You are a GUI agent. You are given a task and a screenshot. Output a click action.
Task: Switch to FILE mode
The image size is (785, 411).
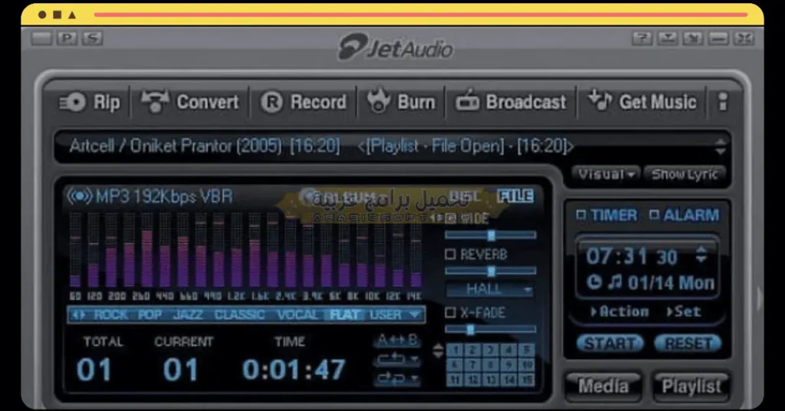click(515, 196)
